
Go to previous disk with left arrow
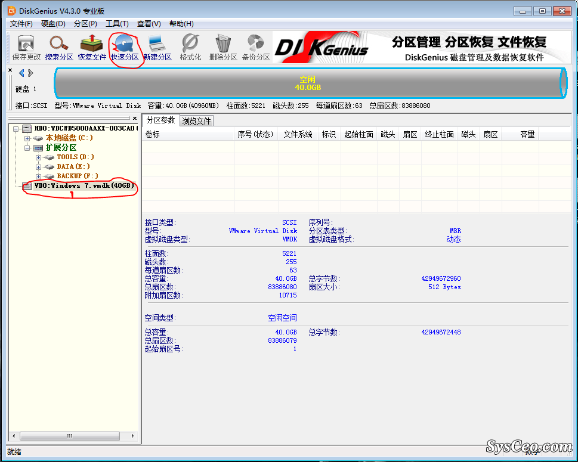coord(21,73)
